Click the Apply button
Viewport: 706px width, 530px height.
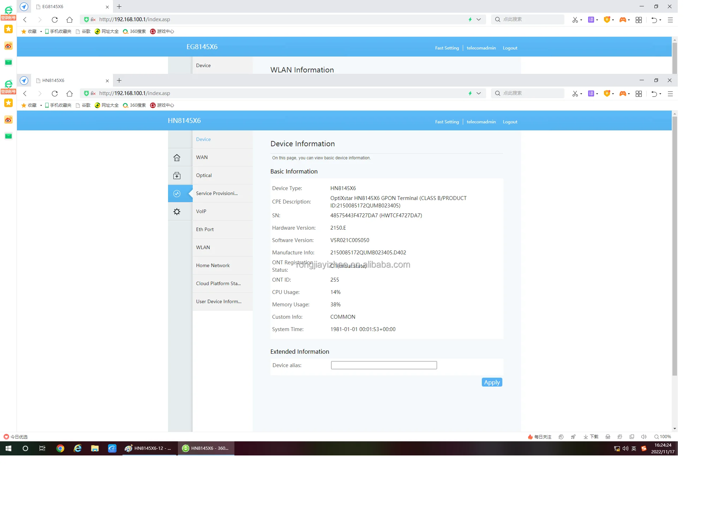click(491, 382)
